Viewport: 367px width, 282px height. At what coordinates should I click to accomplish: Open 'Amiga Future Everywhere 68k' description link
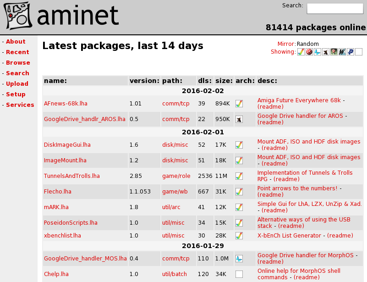(x=299, y=100)
